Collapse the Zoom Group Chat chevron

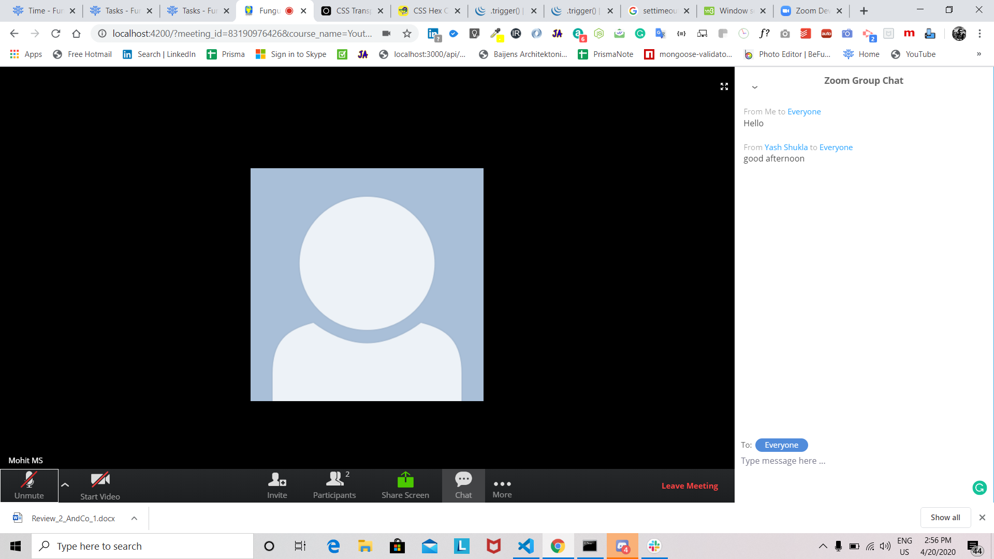(755, 87)
